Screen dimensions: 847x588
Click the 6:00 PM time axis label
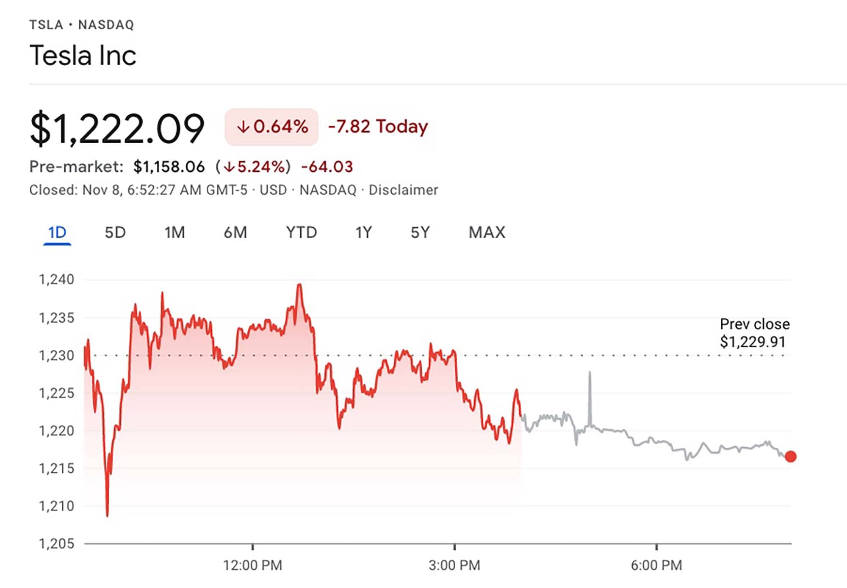coord(656,565)
